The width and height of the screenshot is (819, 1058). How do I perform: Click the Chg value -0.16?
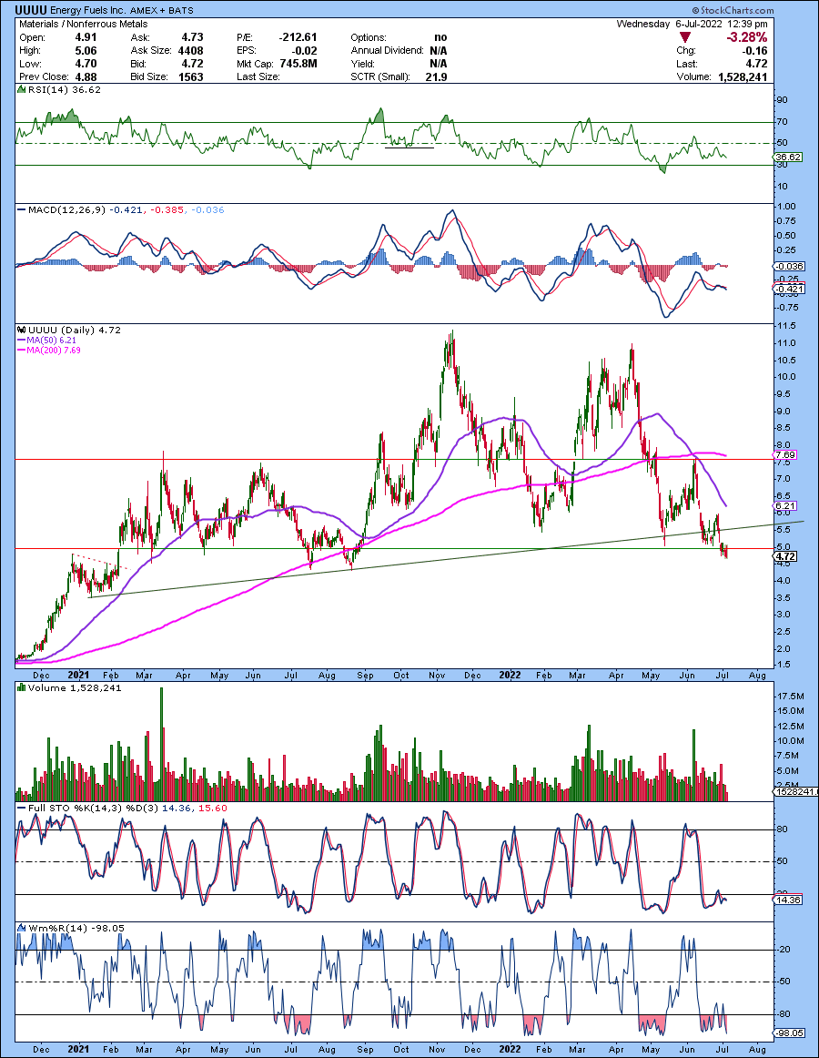[755, 51]
